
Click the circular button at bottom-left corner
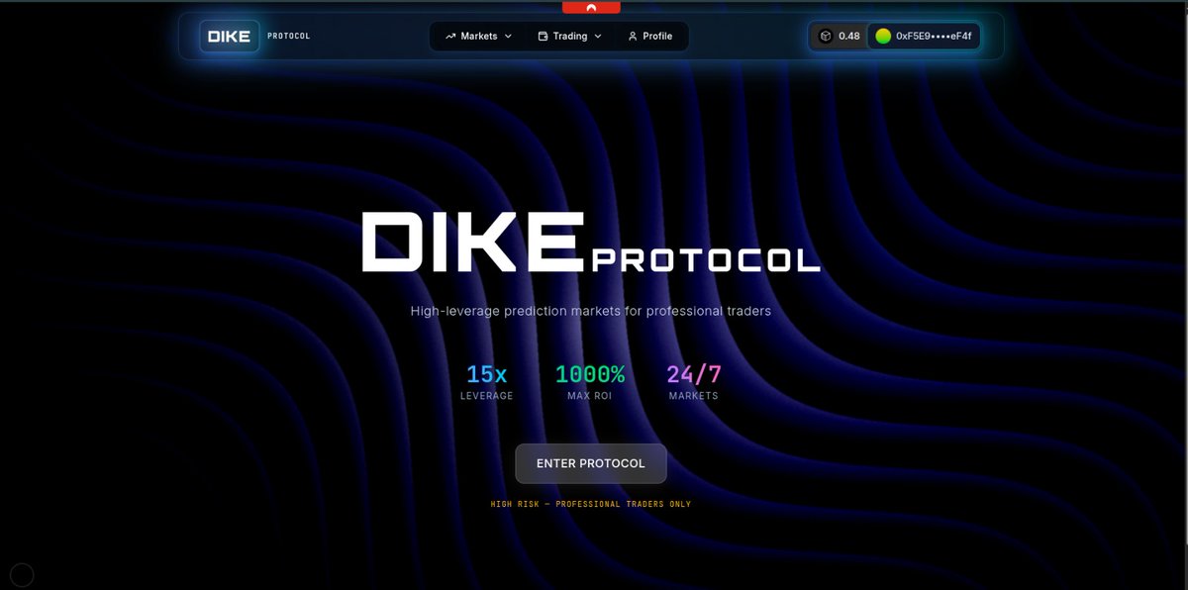pos(22,574)
